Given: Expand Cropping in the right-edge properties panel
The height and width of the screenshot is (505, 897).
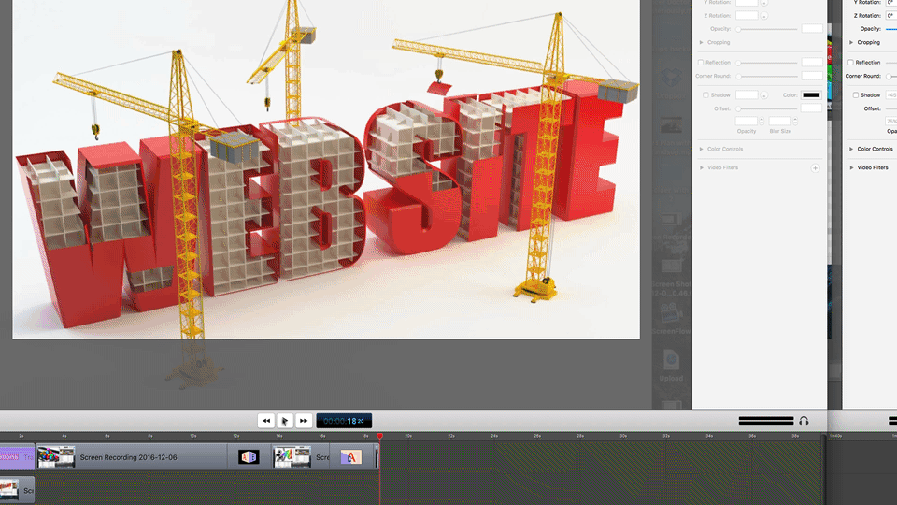Looking at the screenshot, I should pyautogui.click(x=851, y=42).
